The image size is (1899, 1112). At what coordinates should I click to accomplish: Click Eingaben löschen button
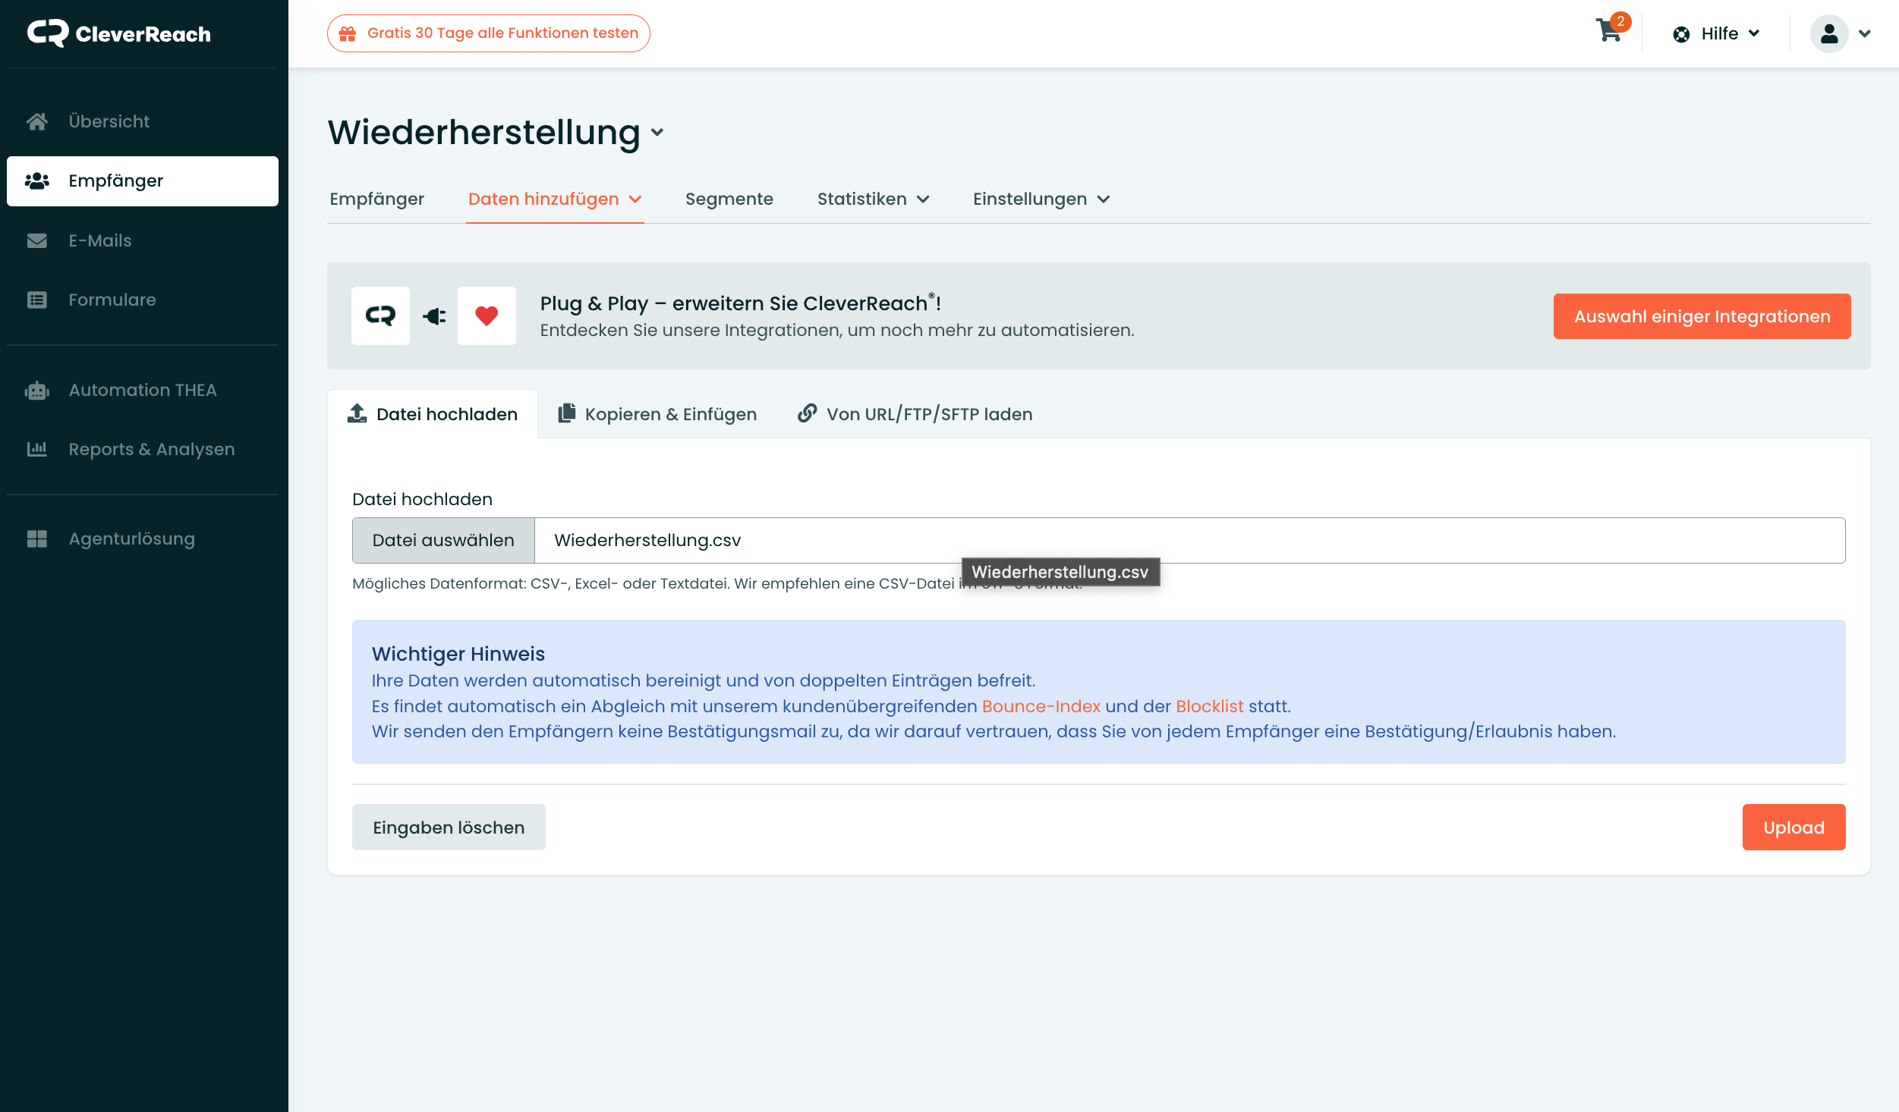[x=449, y=828]
